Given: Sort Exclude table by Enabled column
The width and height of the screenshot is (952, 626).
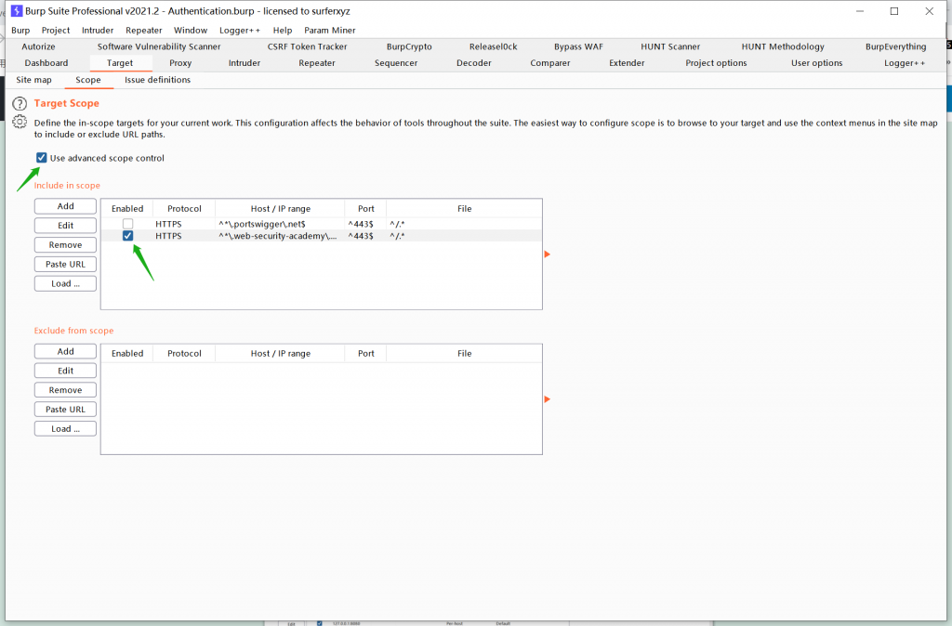Looking at the screenshot, I should coord(126,354).
